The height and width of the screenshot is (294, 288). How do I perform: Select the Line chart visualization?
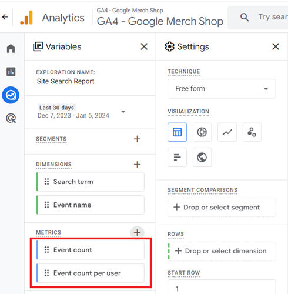click(x=227, y=132)
